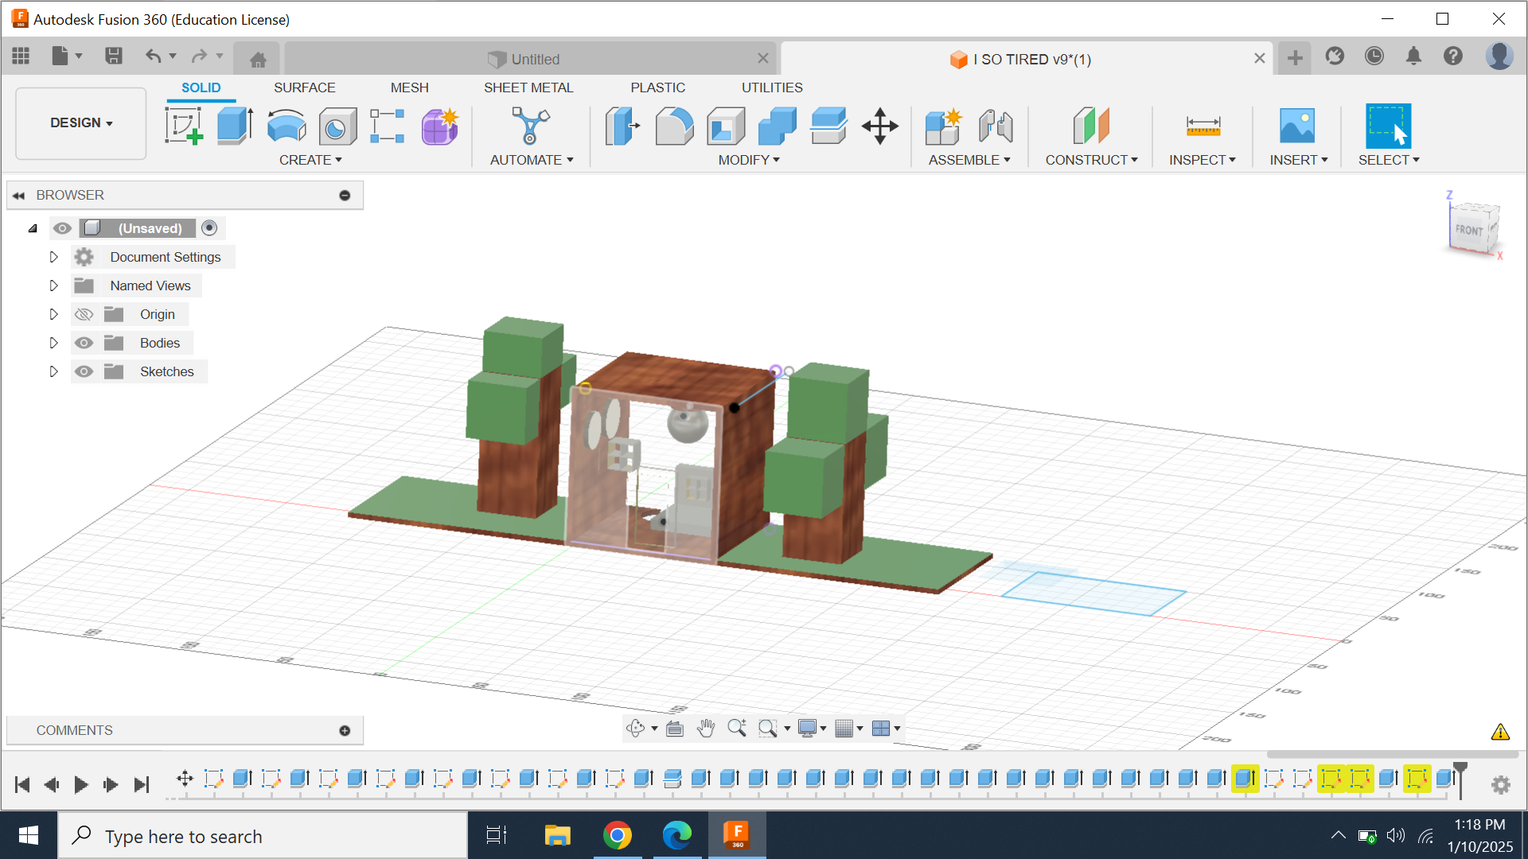Expand the Named Views node

(53, 286)
